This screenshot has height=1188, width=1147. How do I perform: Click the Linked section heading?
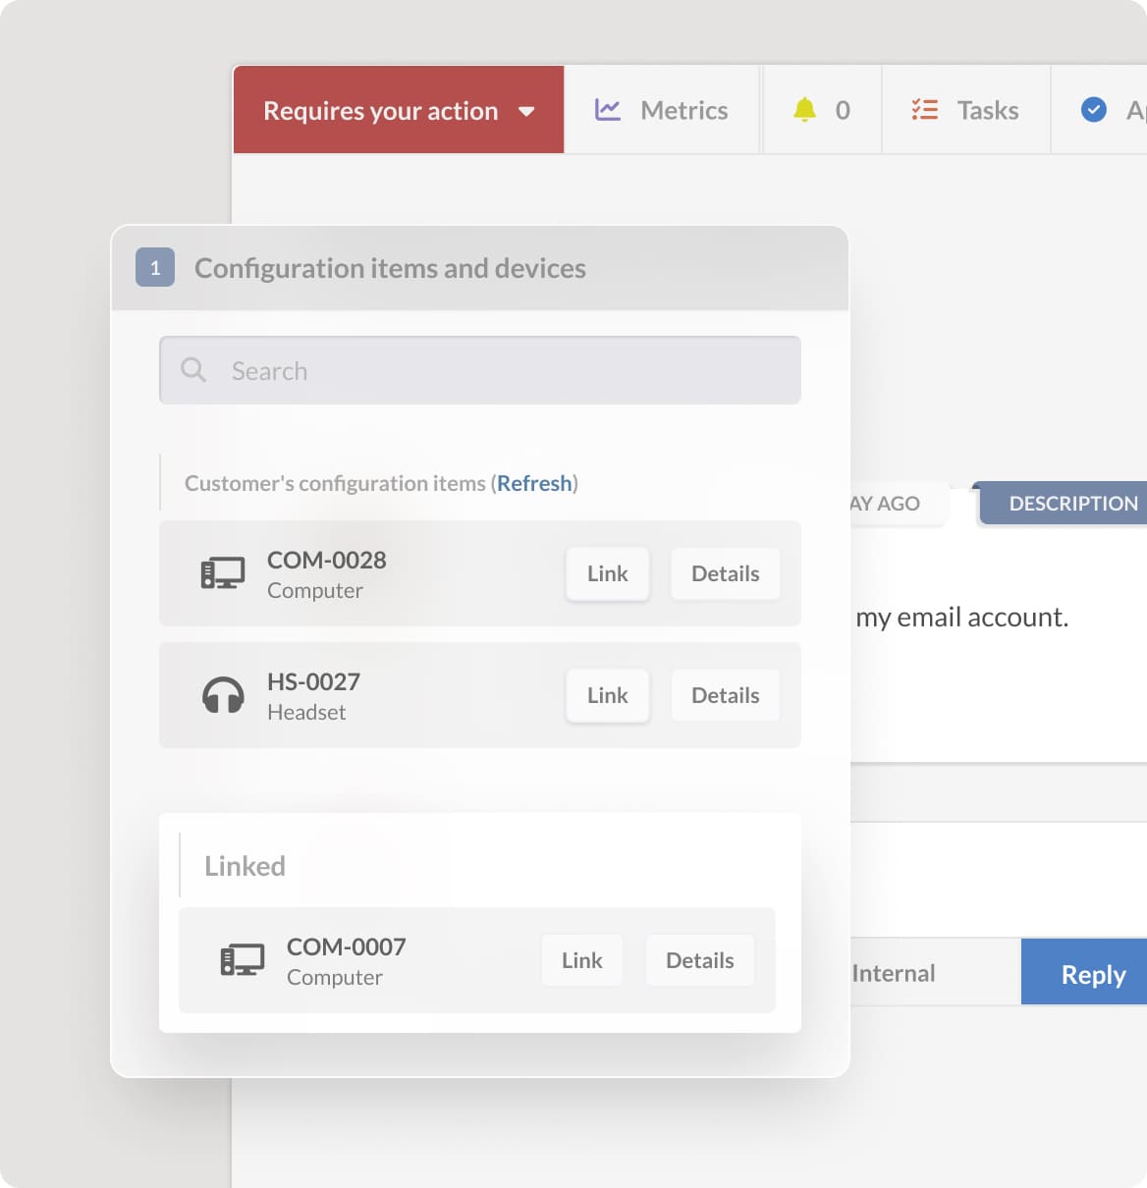(x=246, y=866)
